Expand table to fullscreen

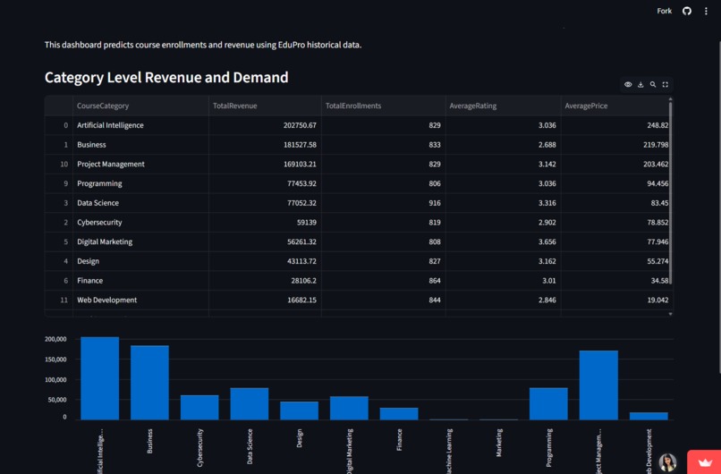tap(665, 85)
